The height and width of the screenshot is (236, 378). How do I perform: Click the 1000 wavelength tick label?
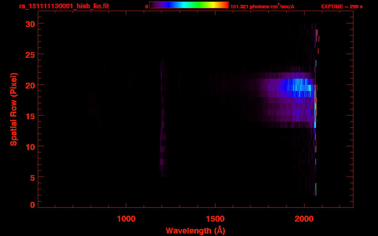[126, 218]
